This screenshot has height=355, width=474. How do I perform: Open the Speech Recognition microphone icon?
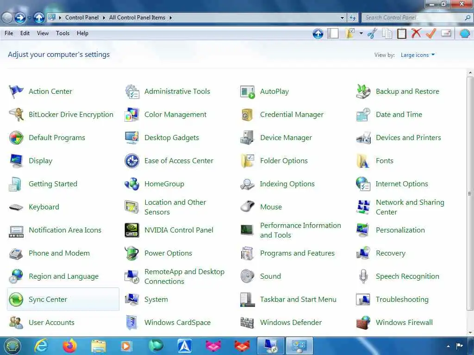[x=363, y=276]
